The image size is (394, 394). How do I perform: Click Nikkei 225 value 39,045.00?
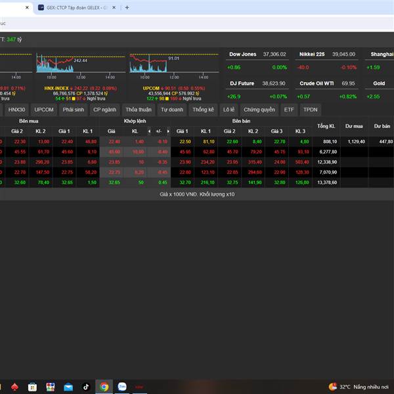pyautogui.click(x=343, y=55)
